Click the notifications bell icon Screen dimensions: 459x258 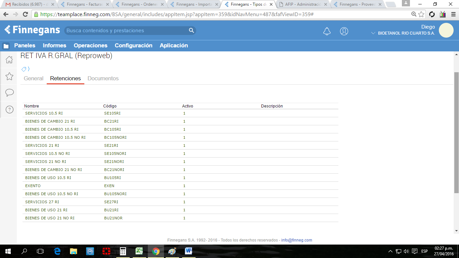[x=327, y=31]
